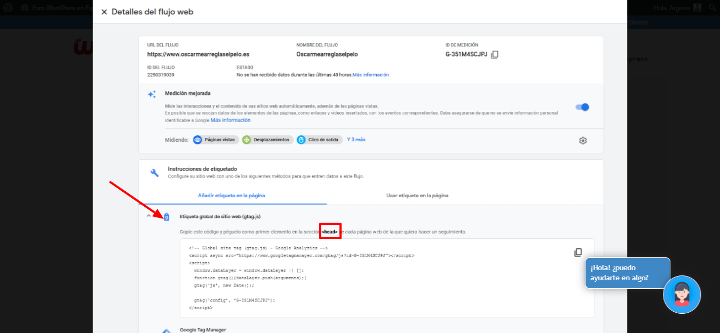Click the gtag('config', 'G-351M4SCJPJ') code line
The height and width of the screenshot is (333, 720).
point(235,300)
